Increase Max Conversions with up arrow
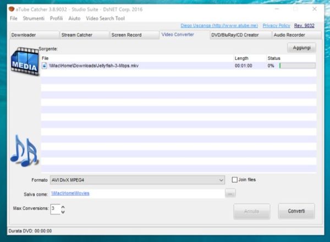Image resolution: width=330 pixels, height=242 pixels. (x=62, y=206)
